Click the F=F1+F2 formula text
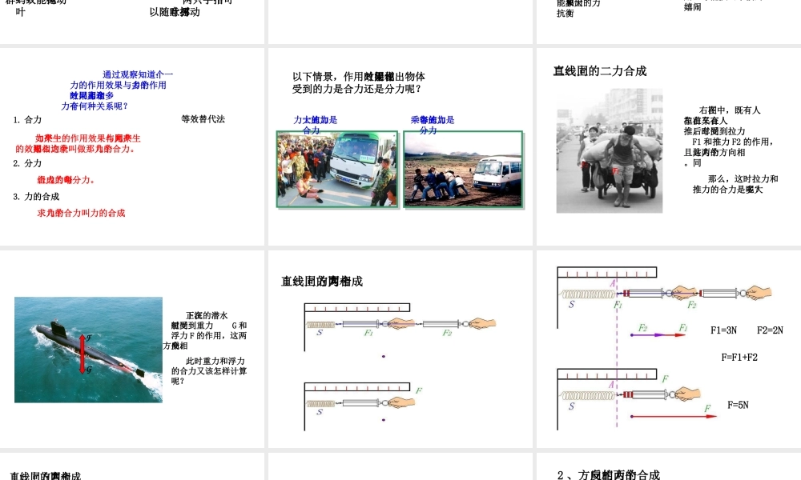The image size is (801, 480). [739, 357]
